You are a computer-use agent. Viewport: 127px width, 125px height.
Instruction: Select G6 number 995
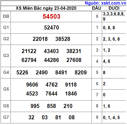pyautogui.click(x=35, y=106)
